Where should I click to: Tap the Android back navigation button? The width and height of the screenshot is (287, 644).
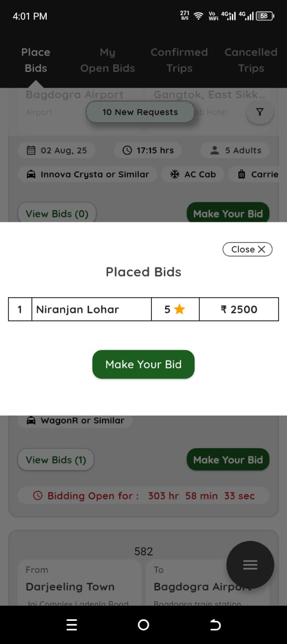tap(215, 625)
